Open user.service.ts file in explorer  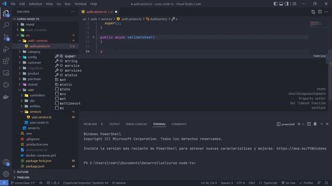tap(41, 117)
